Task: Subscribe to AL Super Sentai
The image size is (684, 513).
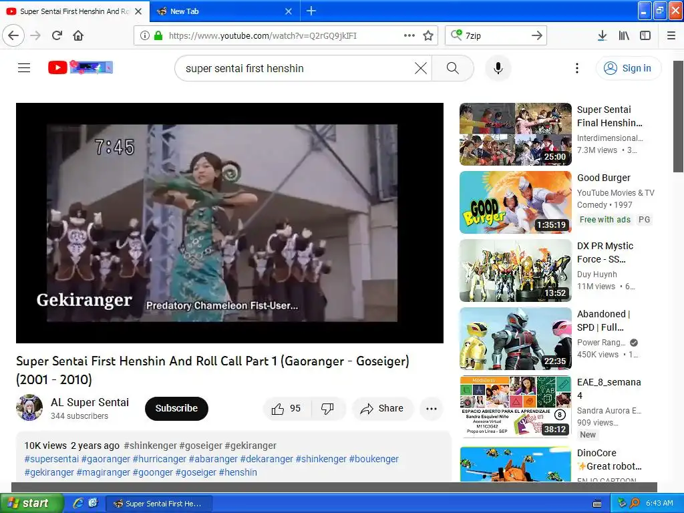Action: click(x=176, y=408)
